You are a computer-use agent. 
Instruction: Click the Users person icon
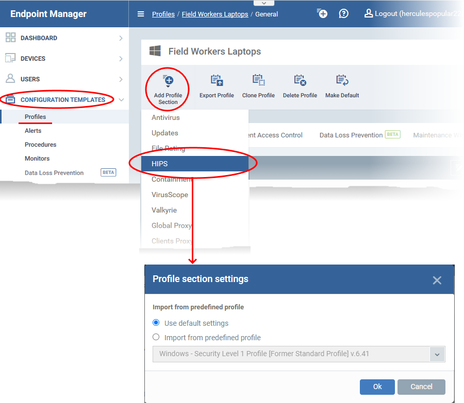pos(10,79)
